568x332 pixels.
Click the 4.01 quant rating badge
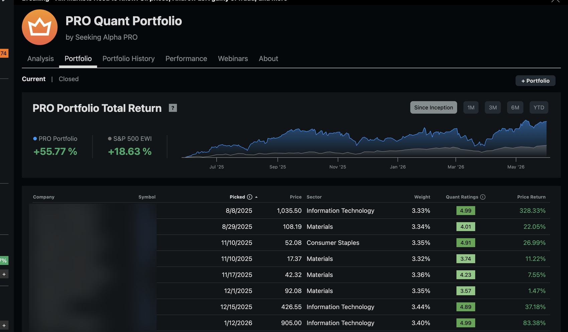click(466, 227)
